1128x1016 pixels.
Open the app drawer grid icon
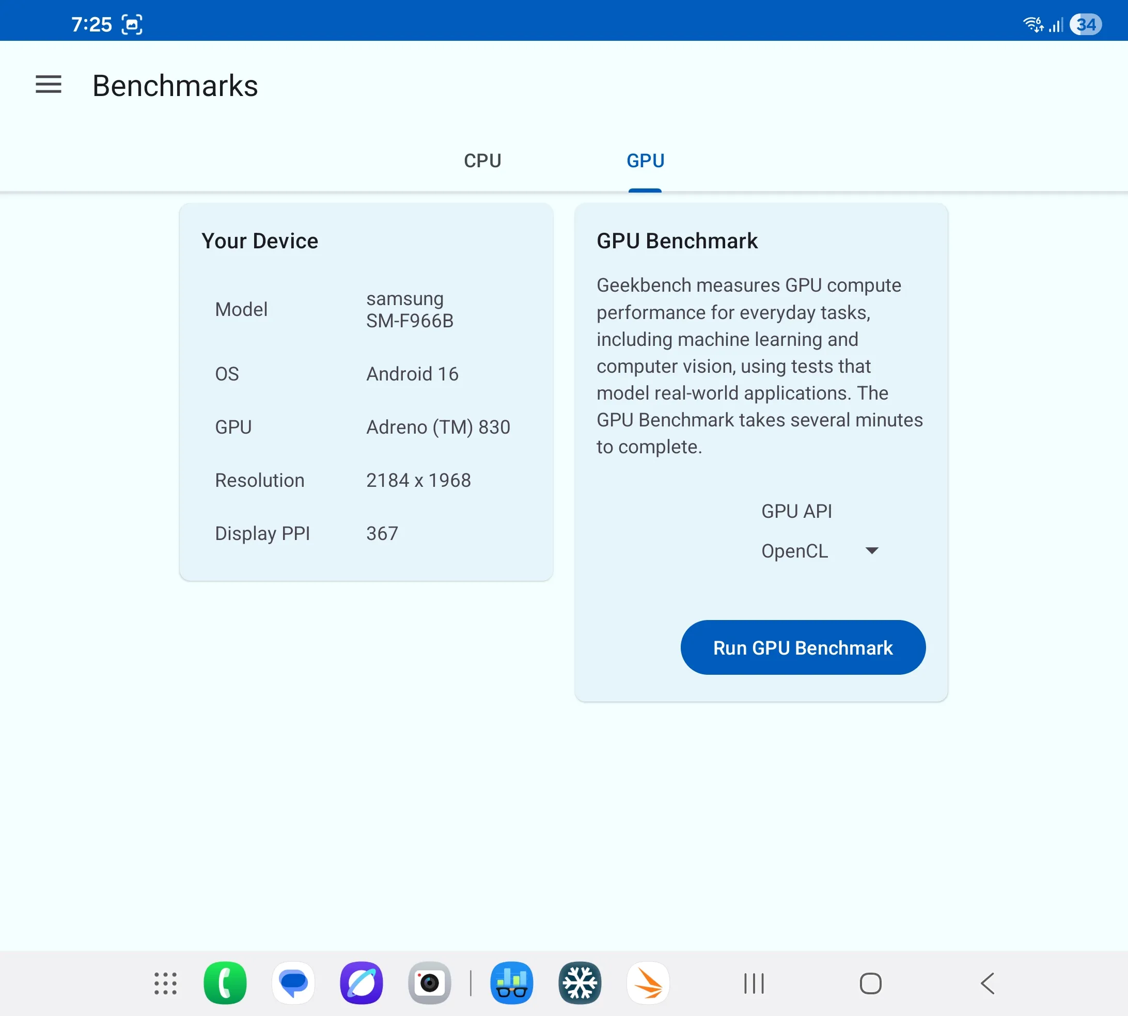point(165,983)
